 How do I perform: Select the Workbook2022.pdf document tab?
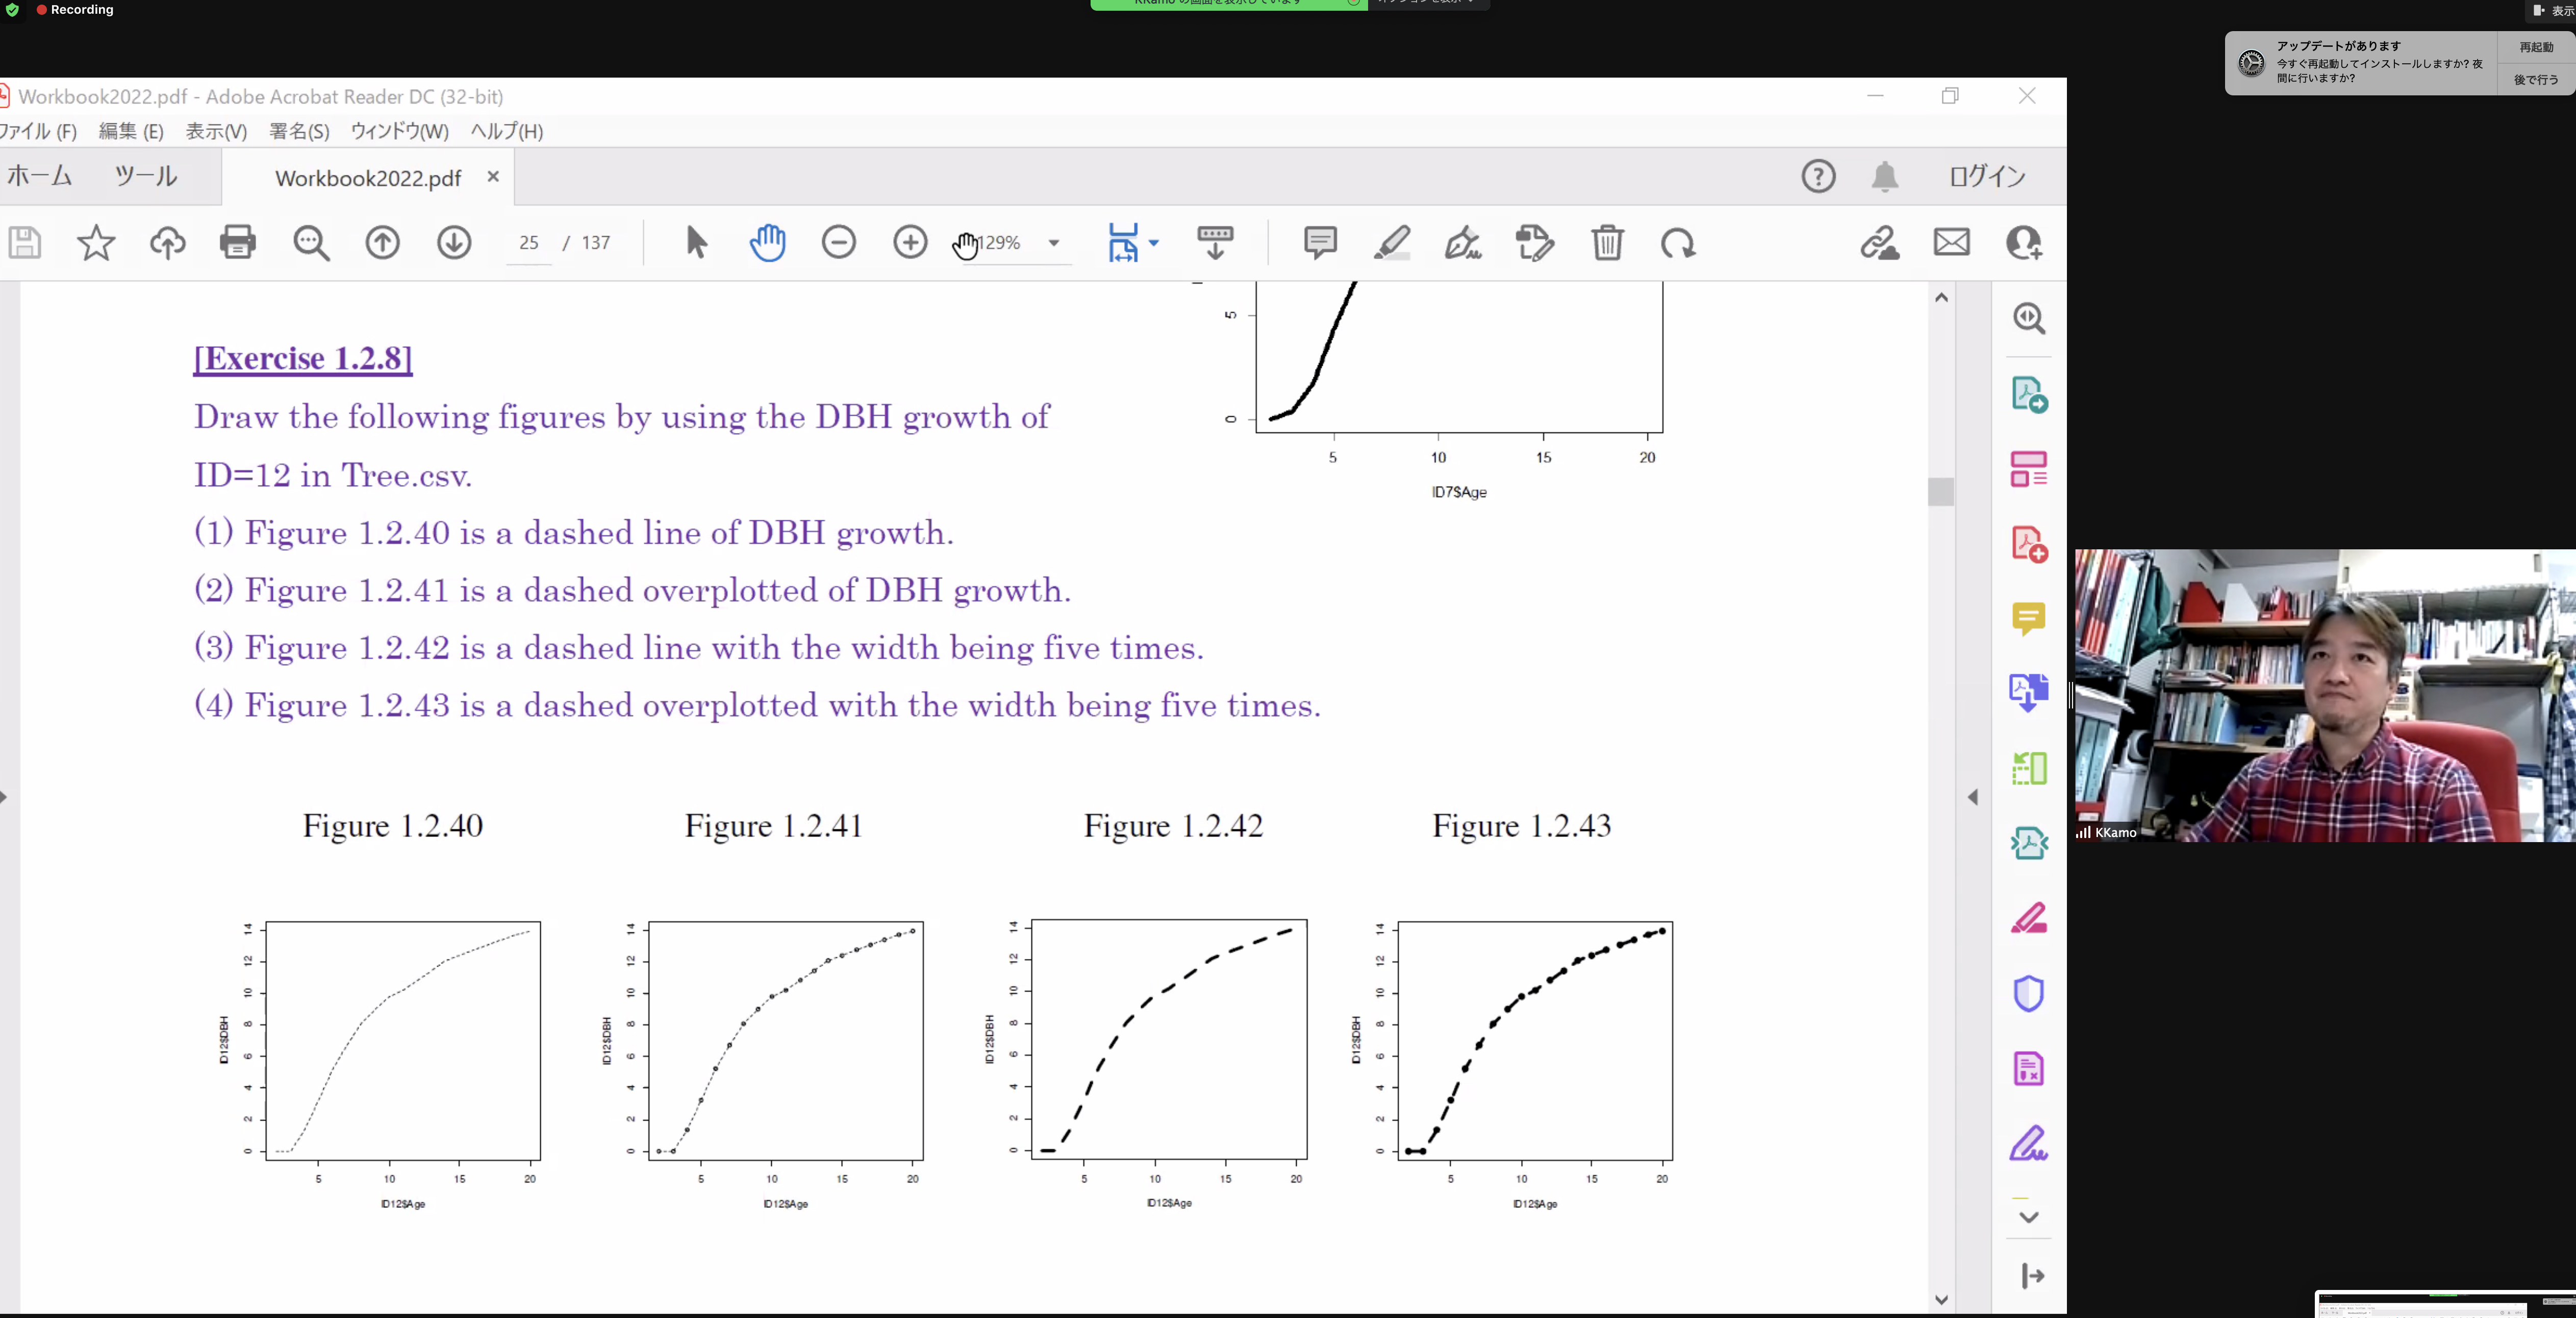[x=368, y=178]
